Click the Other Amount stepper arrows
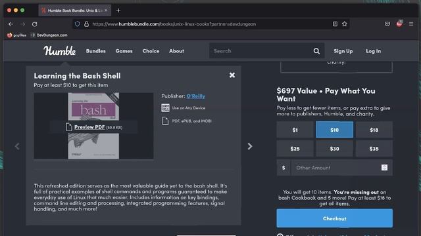The image size is (421, 236). click(x=384, y=168)
